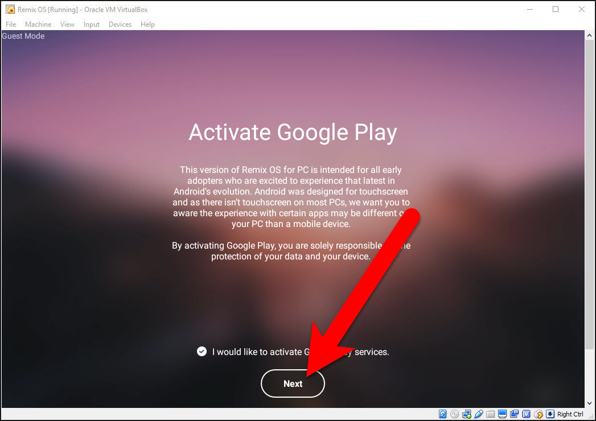Viewport: 596px width, 421px height.
Task: Click the optical disc status icon
Action: (455, 414)
